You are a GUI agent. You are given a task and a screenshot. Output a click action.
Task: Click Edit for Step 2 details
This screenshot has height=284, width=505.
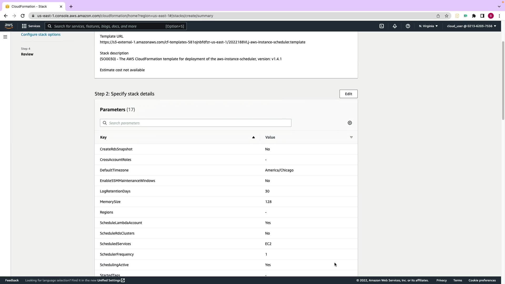coord(349,94)
